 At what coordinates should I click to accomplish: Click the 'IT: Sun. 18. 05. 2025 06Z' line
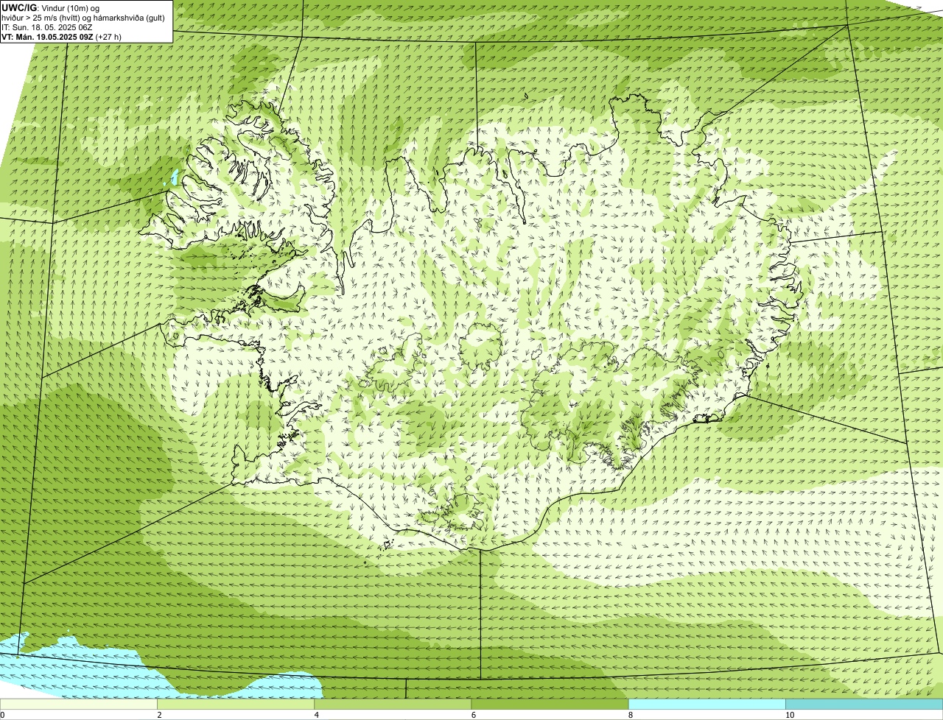click(x=46, y=27)
